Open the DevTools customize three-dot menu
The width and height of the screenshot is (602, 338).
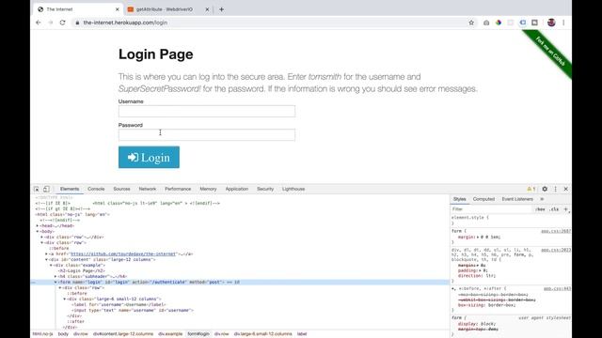point(555,189)
